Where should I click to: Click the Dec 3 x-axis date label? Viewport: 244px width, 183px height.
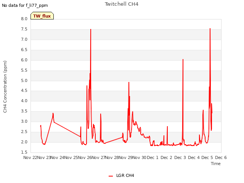[x=180, y=157]
